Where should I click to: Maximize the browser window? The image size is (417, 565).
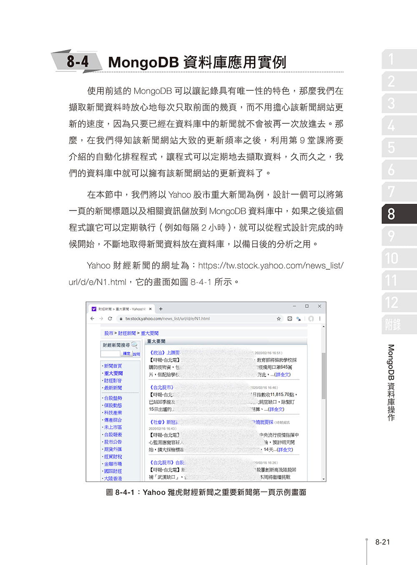point(307,306)
